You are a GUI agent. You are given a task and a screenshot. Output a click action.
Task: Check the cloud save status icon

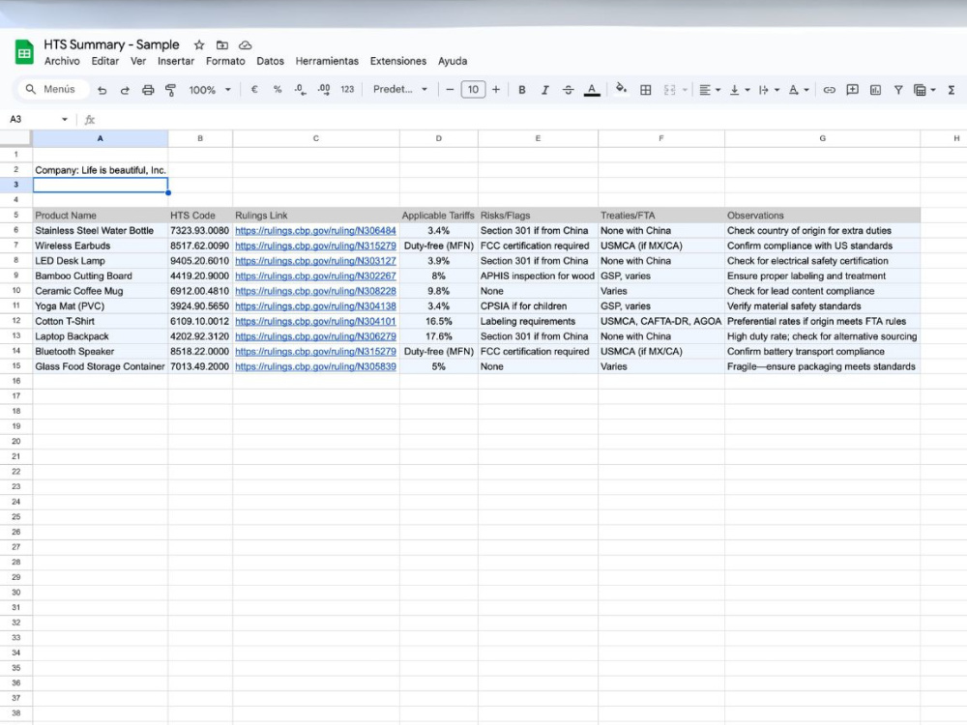tap(246, 45)
